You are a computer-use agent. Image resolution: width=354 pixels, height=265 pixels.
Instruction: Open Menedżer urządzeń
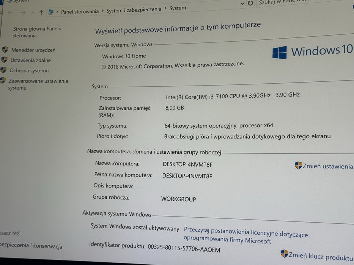point(33,50)
